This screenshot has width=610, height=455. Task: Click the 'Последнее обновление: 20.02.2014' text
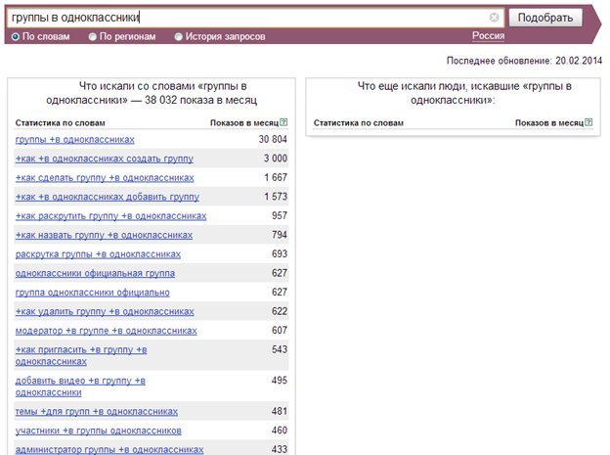(524, 61)
